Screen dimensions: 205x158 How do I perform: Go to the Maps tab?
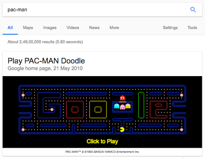(28, 28)
